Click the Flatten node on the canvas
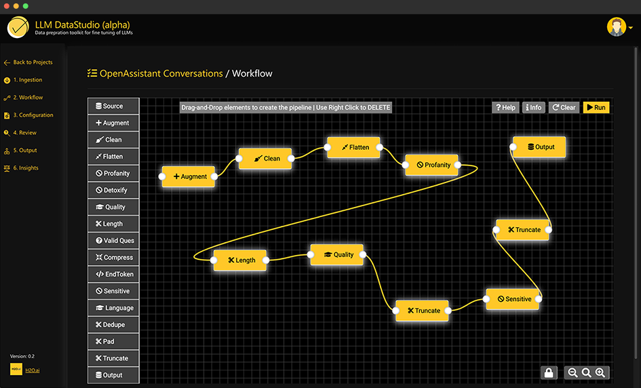Viewport: 641px width, 388px height. [x=353, y=147]
